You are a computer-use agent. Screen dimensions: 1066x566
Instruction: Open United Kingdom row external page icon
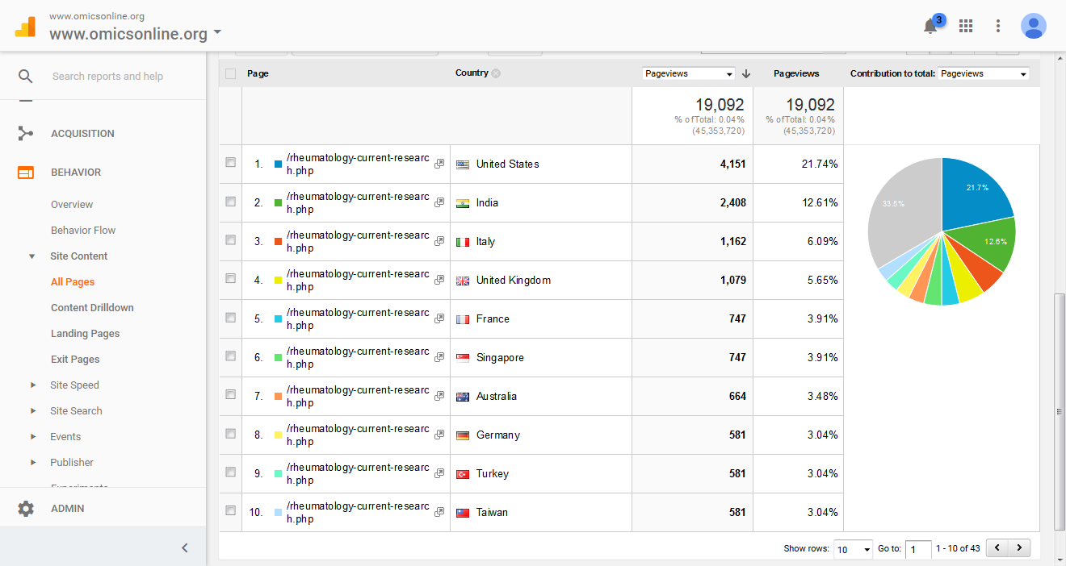coord(439,280)
